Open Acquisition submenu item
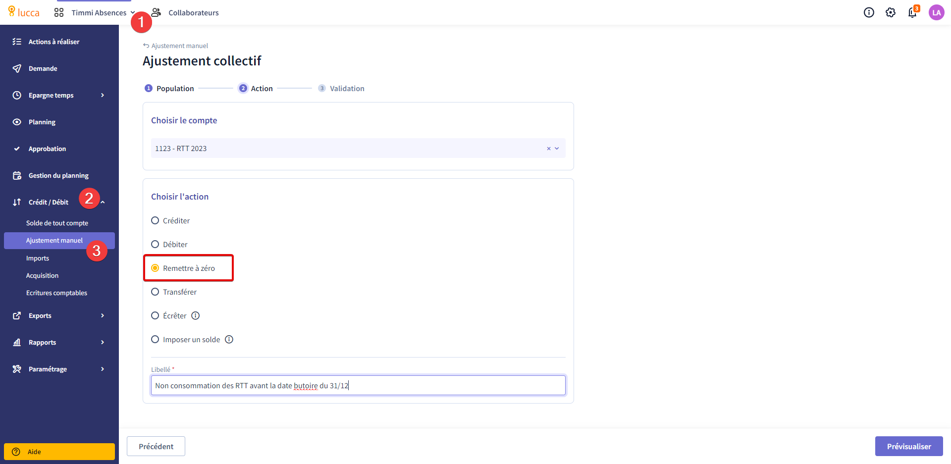Screen dimensions: 951x464 (59, 275)
